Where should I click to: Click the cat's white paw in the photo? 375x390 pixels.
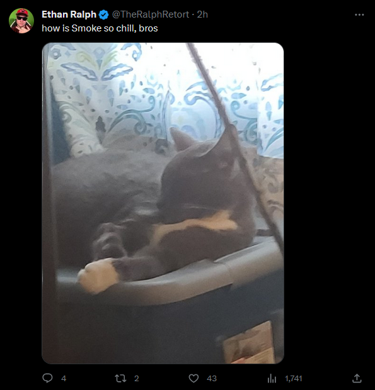pyautogui.click(x=98, y=276)
